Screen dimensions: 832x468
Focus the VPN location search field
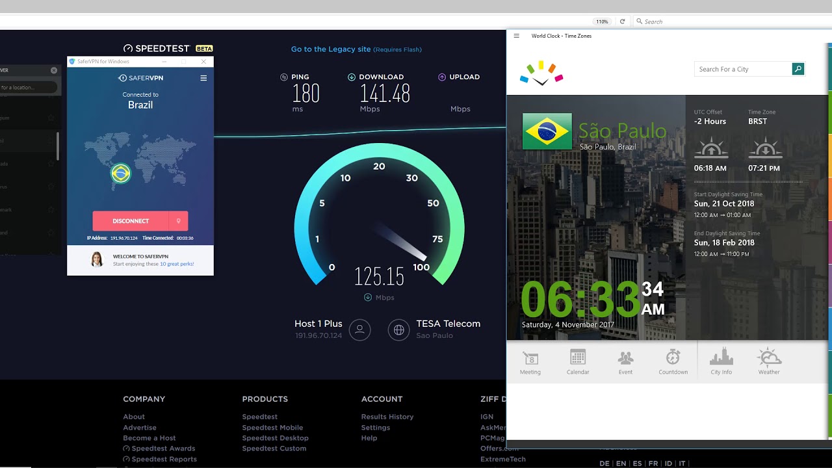tap(29, 87)
